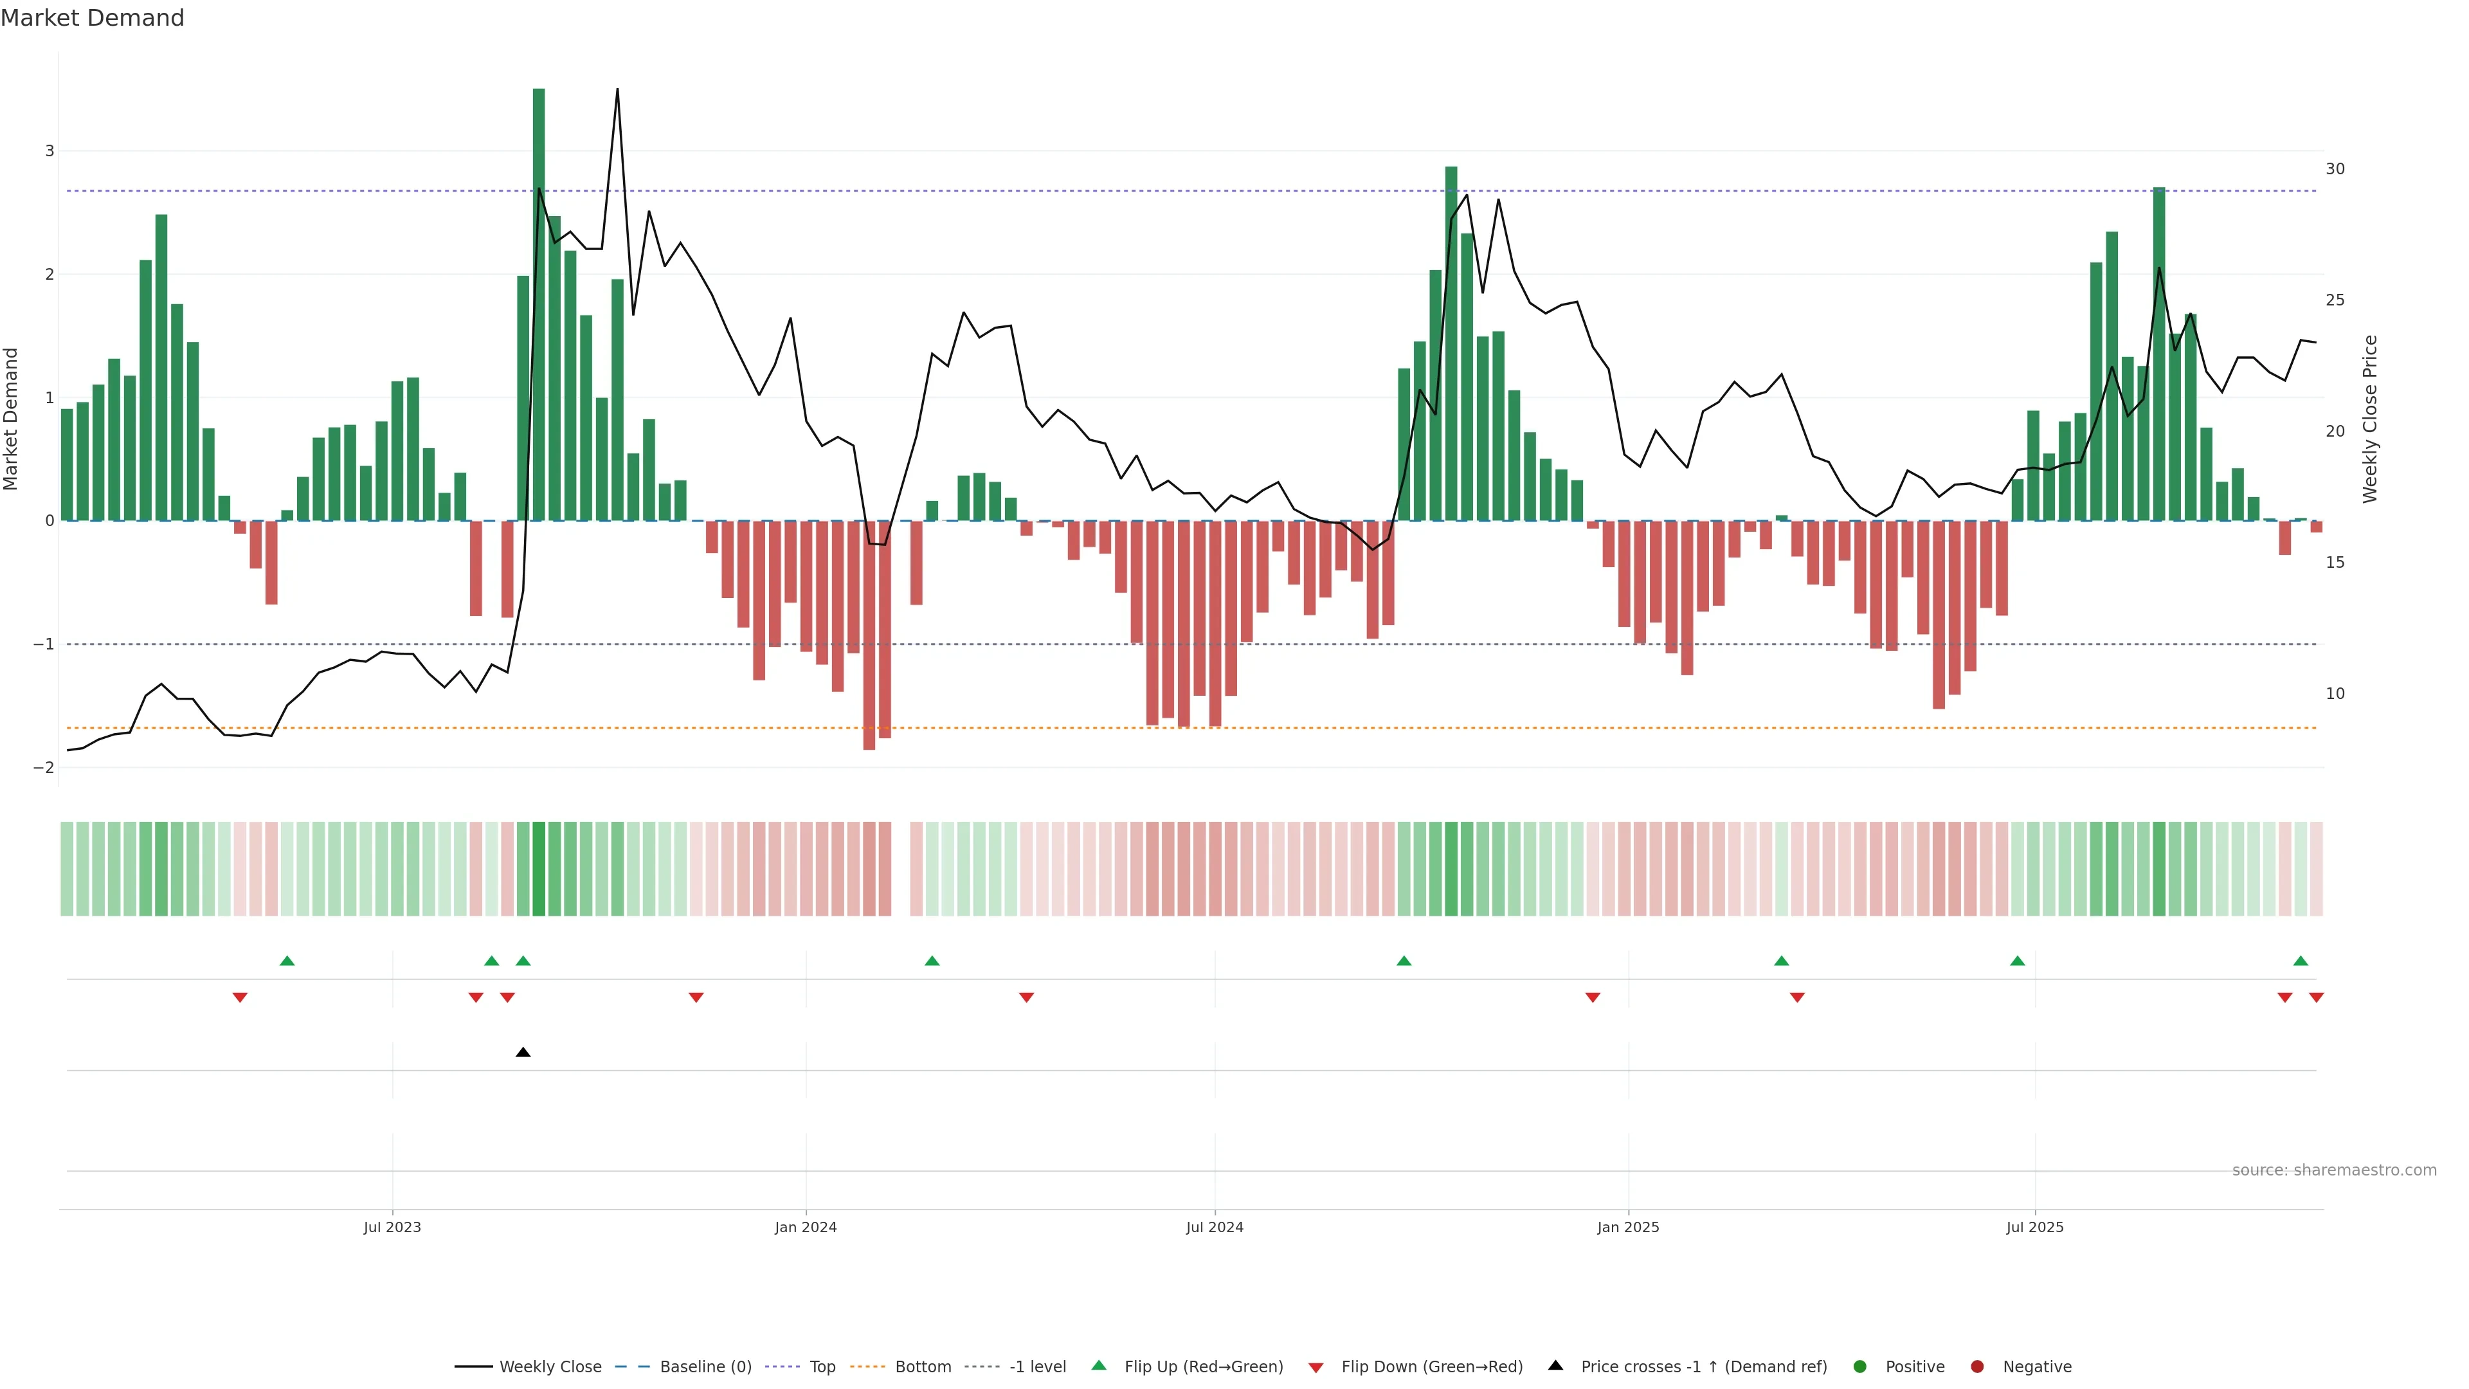Click the sharemaestro.com source text
This screenshot has width=2469, height=1389.
(2334, 1170)
